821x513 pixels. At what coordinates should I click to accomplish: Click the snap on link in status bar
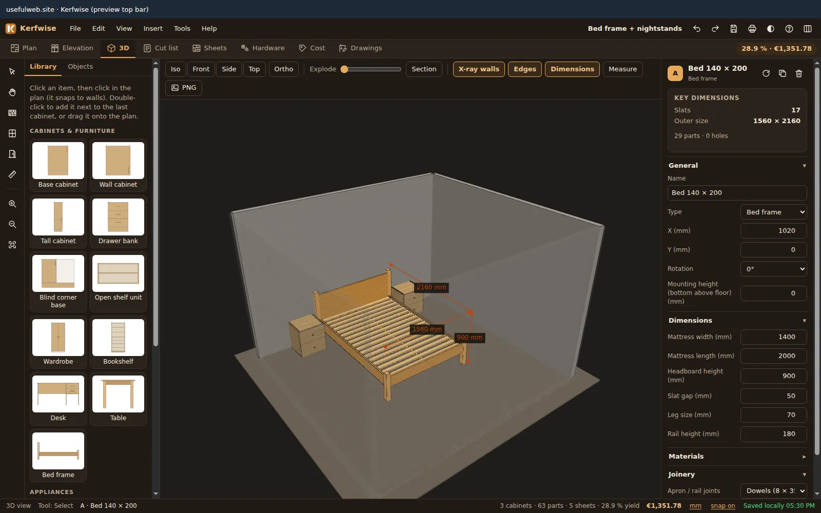(722, 506)
